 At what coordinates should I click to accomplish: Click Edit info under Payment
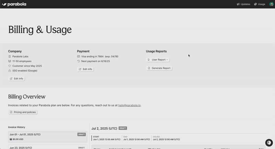click(85, 69)
